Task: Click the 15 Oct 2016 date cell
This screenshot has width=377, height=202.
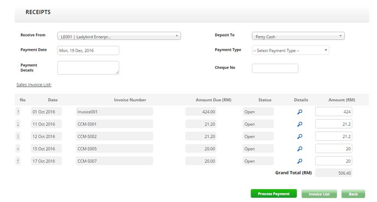Action: pyautogui.click(x=46, y=148)
